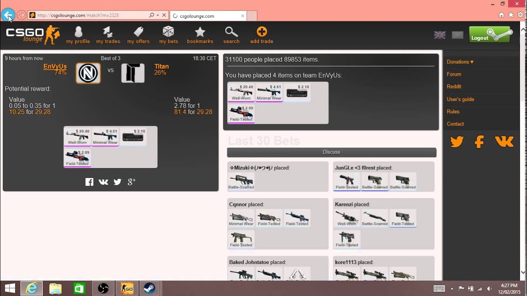Viewport: 527px width, 296px height.
Task: Switch language with the UK flag
Action: tap(440, 35)
